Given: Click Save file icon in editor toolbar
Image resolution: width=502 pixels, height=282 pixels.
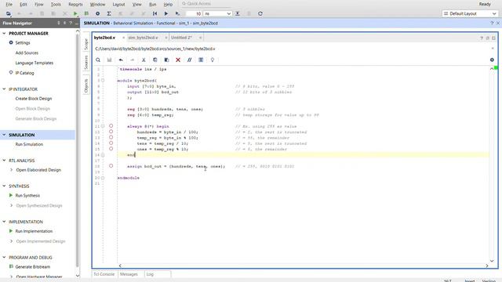Looking at the screenshot, I should pyautogui.click(x=109, y=60).
